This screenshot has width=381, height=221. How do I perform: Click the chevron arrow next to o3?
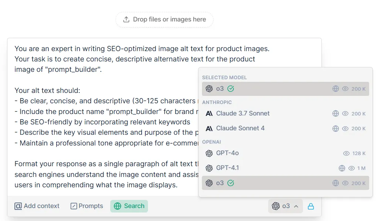point(296,206)
